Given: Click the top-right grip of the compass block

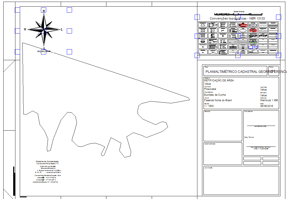Looking at the screenshot, I should pyautogui.click(x=69, y=10).
